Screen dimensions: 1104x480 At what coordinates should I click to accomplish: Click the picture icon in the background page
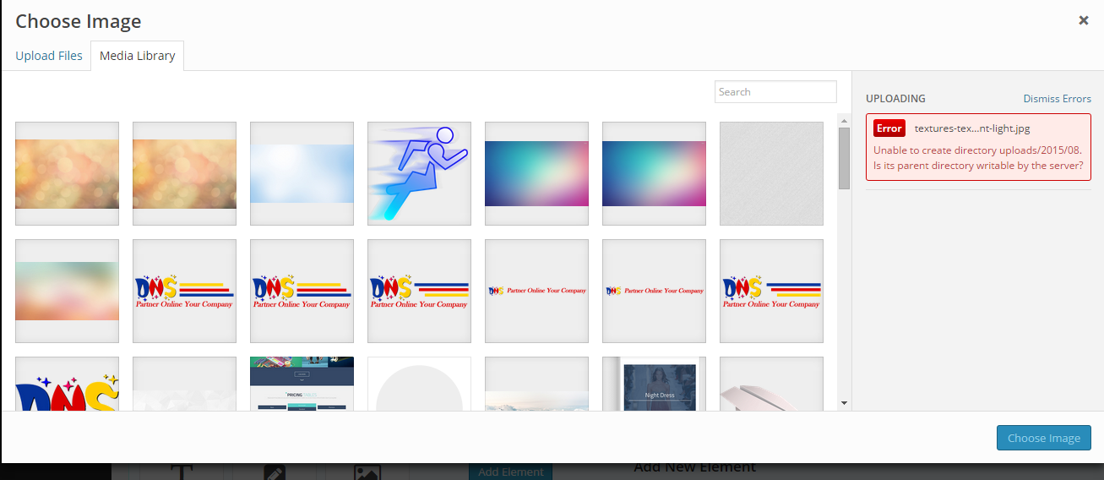click(x=367, y=473)
